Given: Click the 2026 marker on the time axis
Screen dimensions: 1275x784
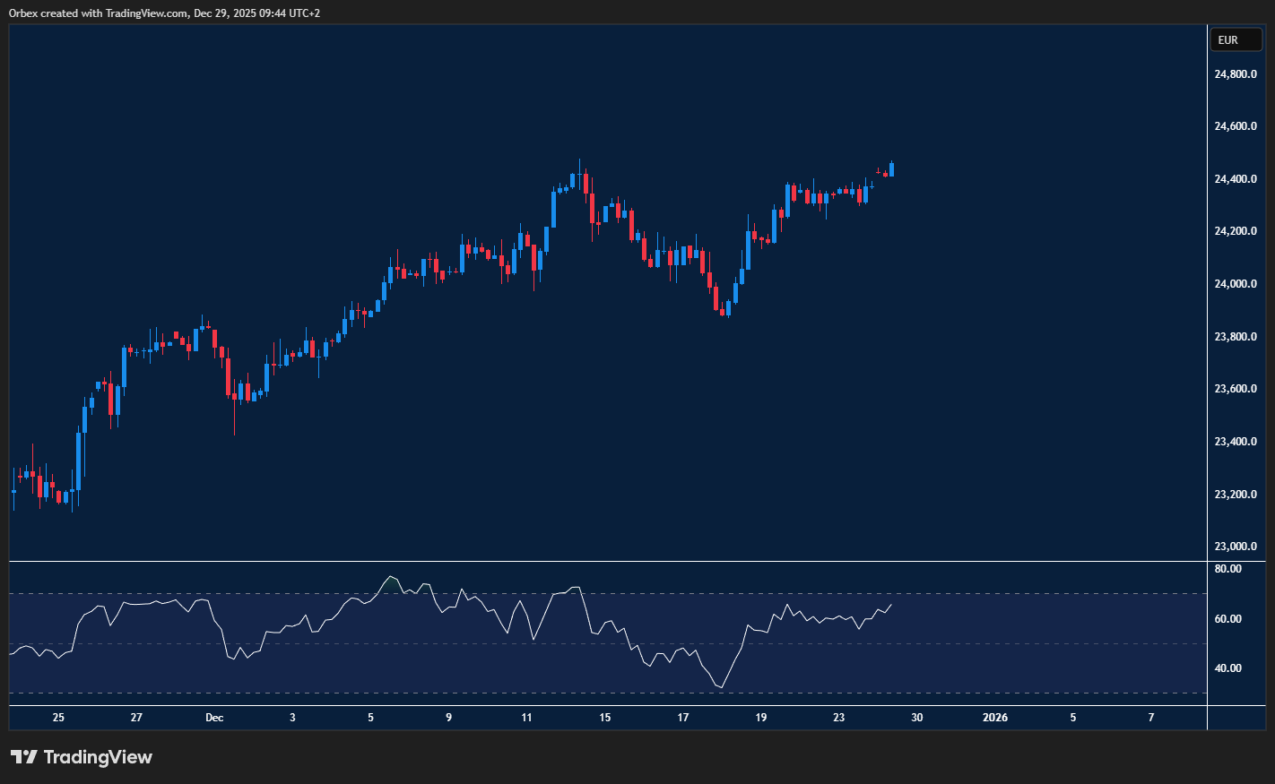Looking at the screenshot, I should tap(995, 718).
